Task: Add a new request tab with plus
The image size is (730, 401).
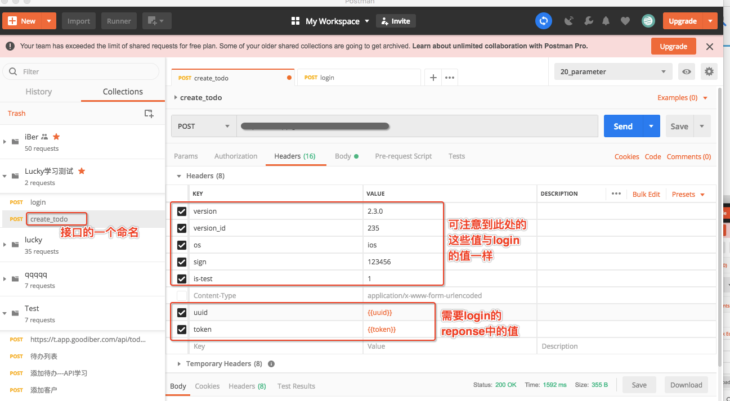Action: [x=433, y=78]
